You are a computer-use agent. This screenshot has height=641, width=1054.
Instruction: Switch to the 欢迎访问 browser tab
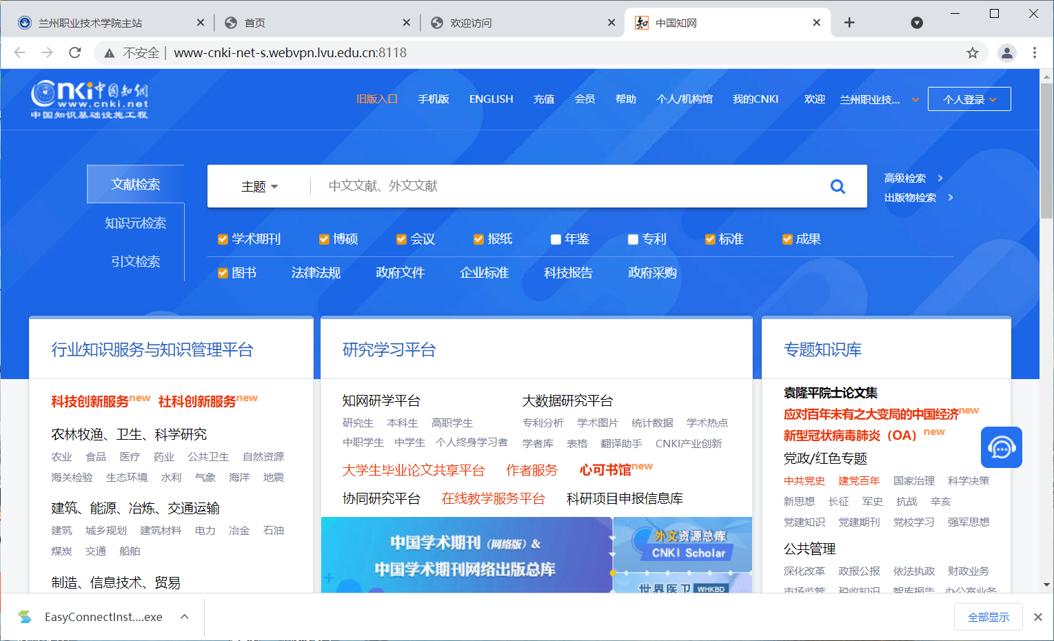[523, 23]
